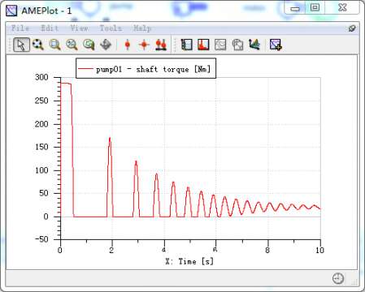Image resolution: width=365 pixels, height=292 pixels.
Task: Add a vertical cursor marker
Action: pyautogui.click(x=128, y=45)
